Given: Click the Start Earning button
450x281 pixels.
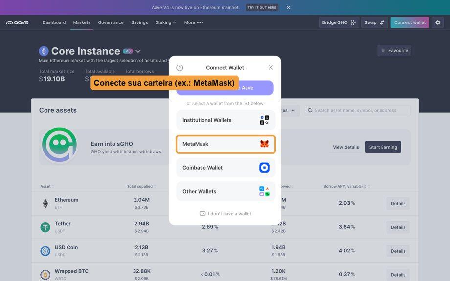Looking at the screenshot, I should click(383, 147).
